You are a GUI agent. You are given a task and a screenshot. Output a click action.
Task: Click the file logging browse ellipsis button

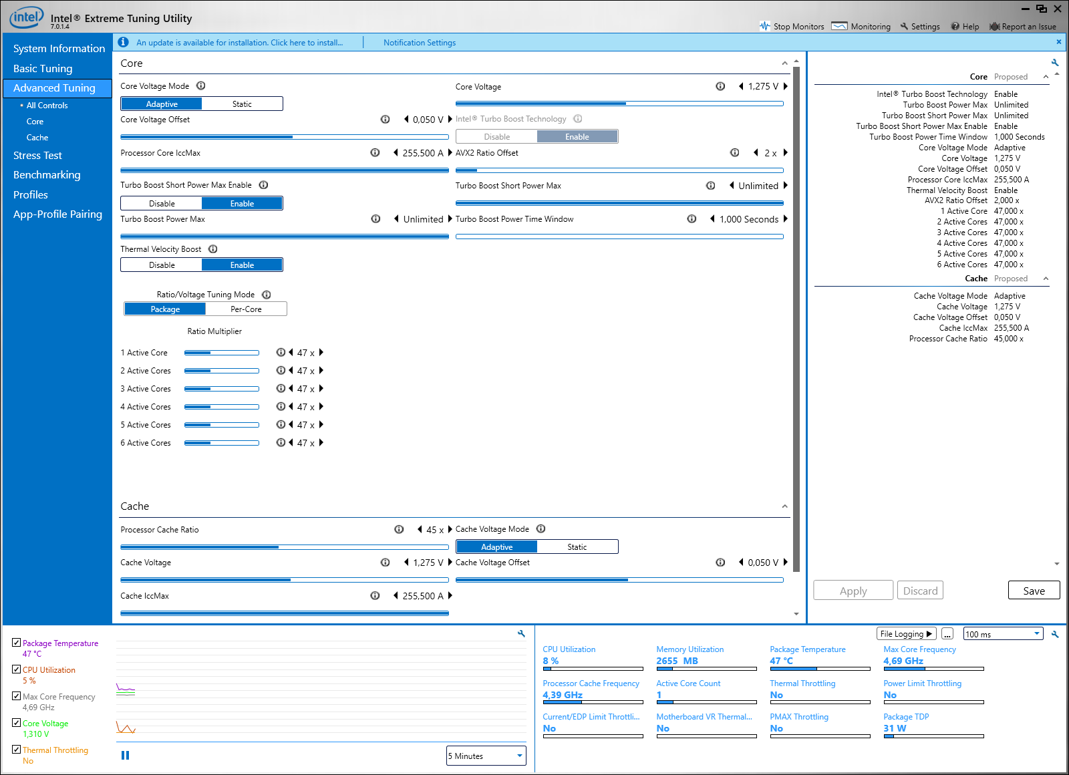947,634
